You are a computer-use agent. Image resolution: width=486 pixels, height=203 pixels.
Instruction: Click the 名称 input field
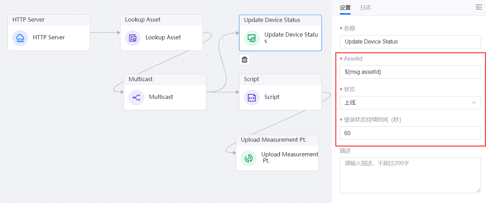click(x=410, y=41)
